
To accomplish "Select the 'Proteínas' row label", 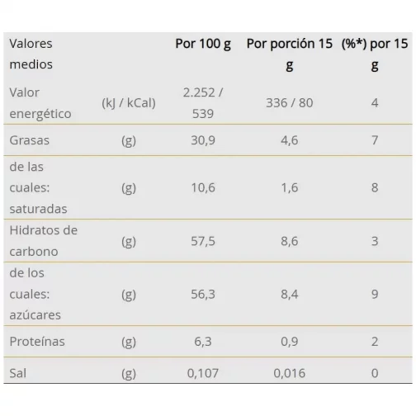I will (x=37, y=342).
